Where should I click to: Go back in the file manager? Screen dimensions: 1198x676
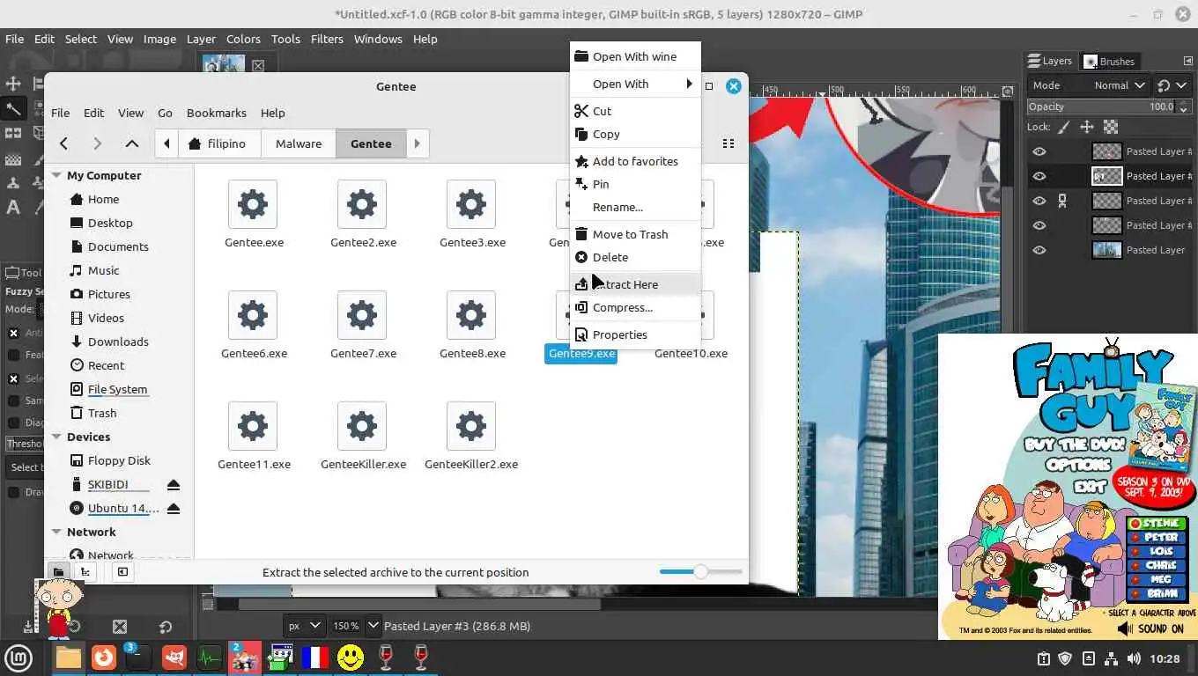point(63,143)
